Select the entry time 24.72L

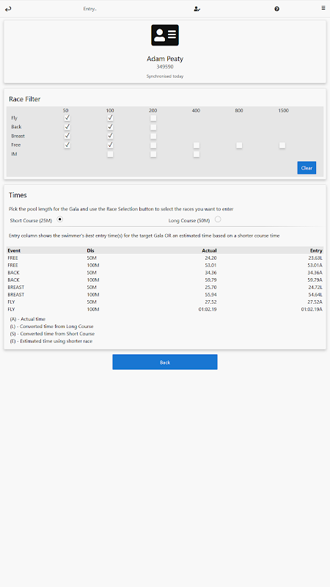tap(315, 287)
